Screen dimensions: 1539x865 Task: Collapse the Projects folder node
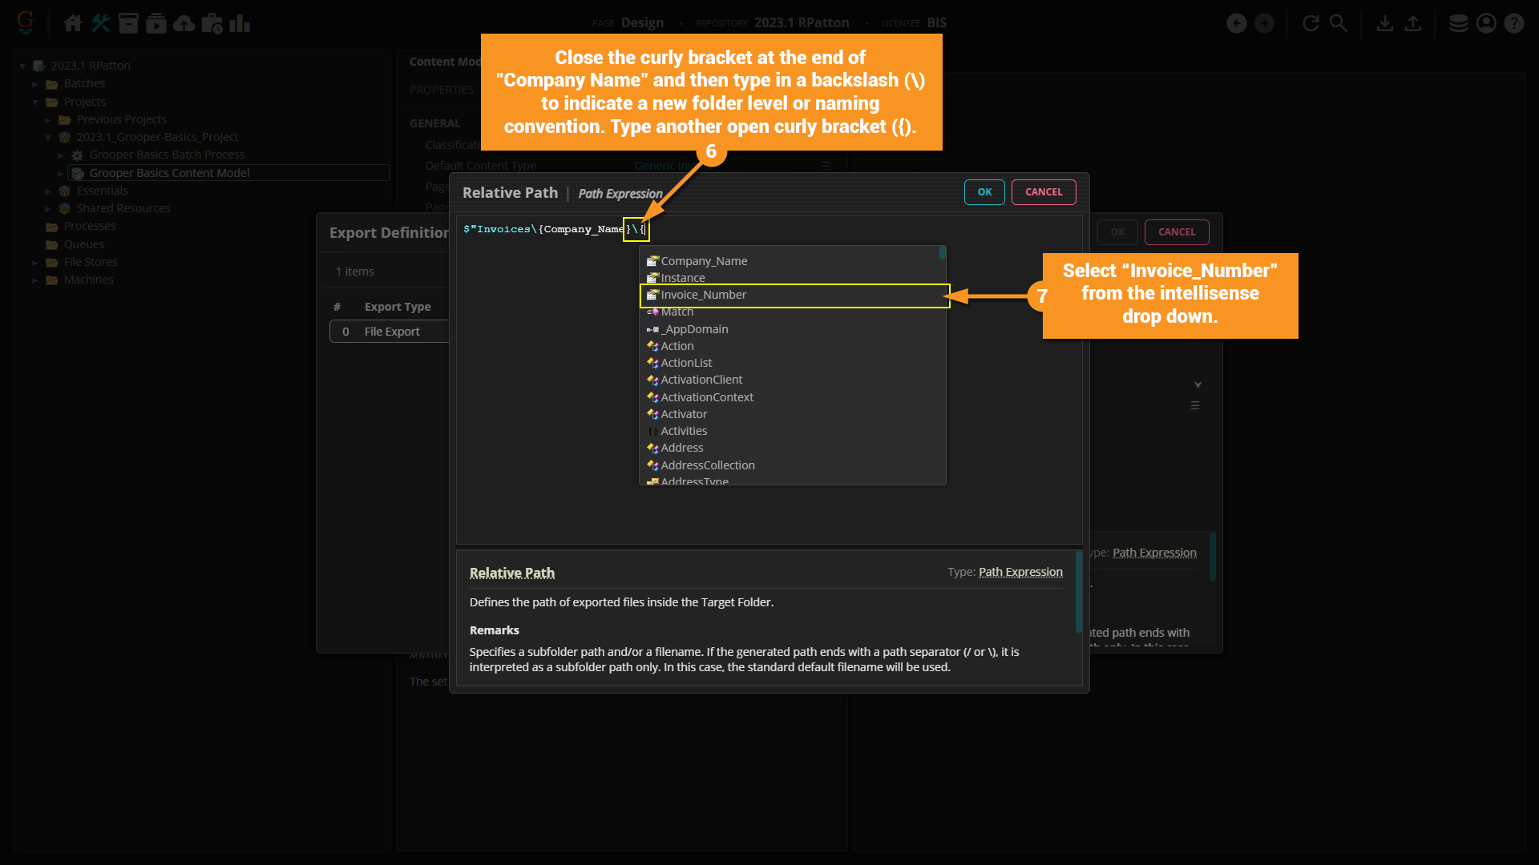pyautogui.click(x=35, y=103)
